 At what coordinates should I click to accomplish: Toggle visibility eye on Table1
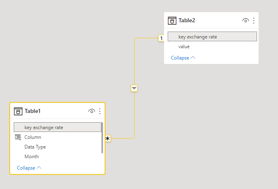[x=92, y=111]
